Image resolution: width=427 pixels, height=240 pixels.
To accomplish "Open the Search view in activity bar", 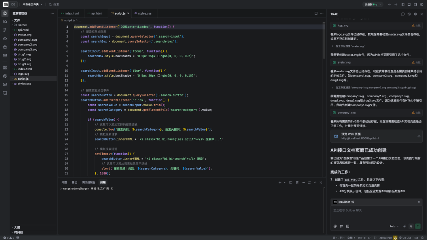I will point(5,22).
